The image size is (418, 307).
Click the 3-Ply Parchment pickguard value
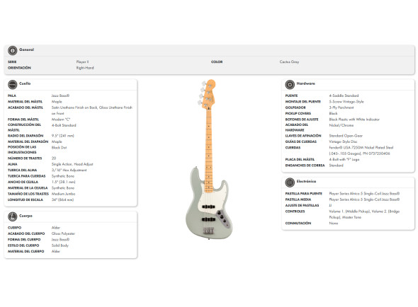341,108
